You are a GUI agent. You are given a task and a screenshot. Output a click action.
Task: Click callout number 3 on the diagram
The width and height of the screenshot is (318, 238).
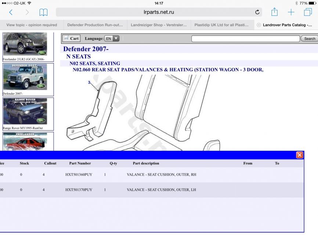click(x=89, y=82)
